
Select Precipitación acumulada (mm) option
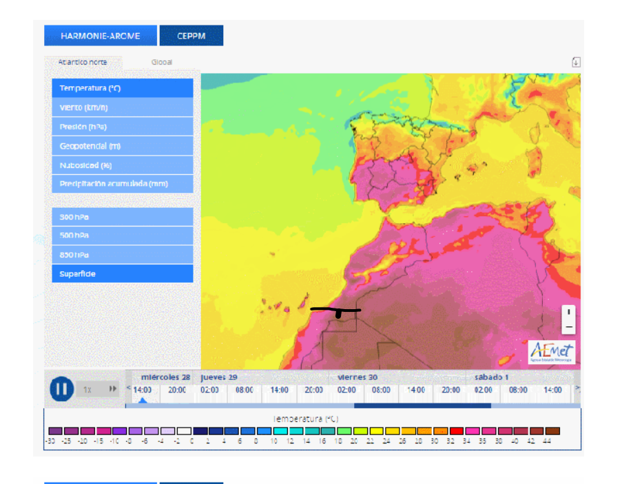(x=123, y=184)
